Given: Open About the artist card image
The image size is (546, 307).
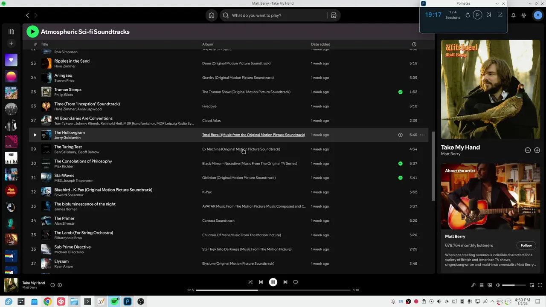Looking at the screenshot, I should tap(490, 196).
